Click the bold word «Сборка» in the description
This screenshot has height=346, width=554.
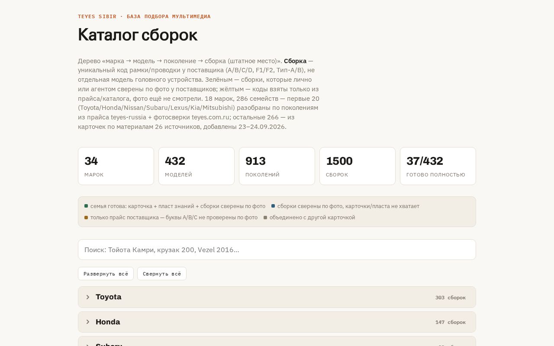(295, 61)
